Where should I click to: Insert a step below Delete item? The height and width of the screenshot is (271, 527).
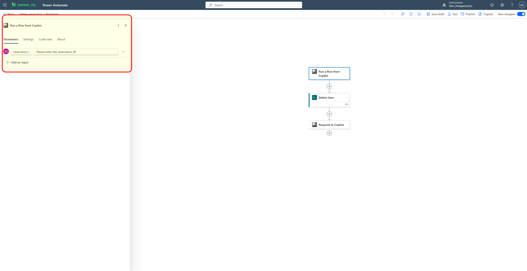329,114
